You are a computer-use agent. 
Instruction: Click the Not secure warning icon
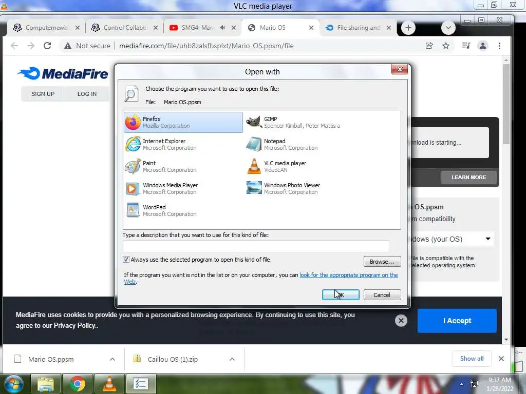(68, 46)
